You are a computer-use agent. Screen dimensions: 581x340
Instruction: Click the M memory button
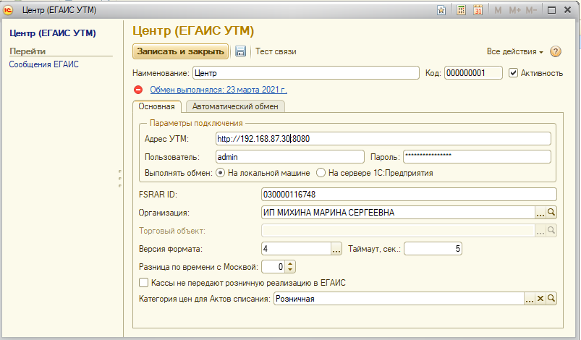498,10
